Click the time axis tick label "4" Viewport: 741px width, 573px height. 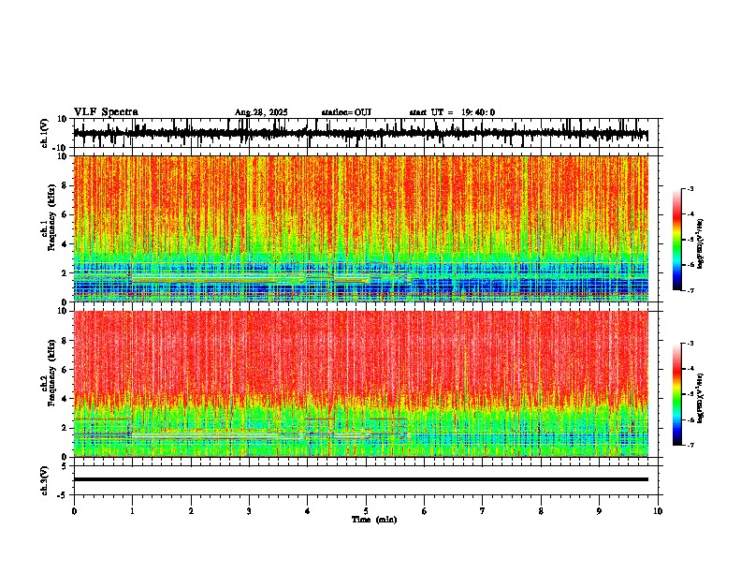308,511
